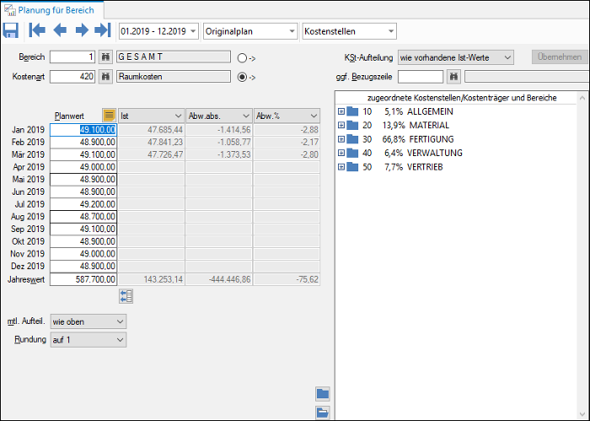Open Bezugszeile search binoculars icon

(x=453, y=77)
